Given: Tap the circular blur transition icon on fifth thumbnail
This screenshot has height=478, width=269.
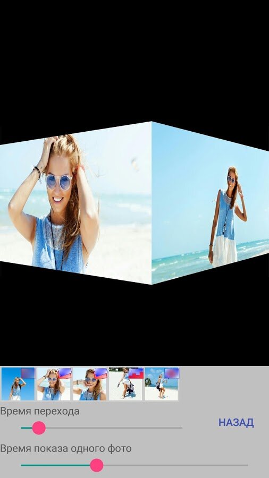Looking at the screenshot, I should pos(172,373).
